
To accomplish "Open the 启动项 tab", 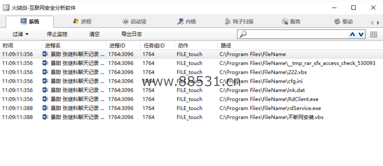I will click(134, 21).
